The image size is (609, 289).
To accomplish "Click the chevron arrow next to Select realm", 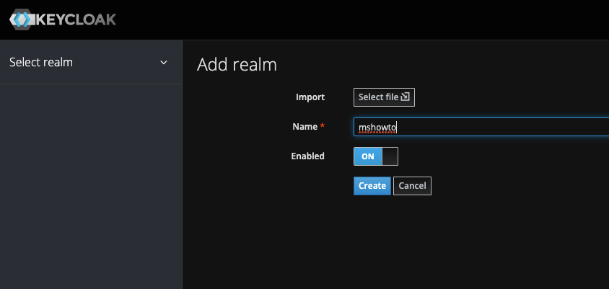I will coord(164,63).
